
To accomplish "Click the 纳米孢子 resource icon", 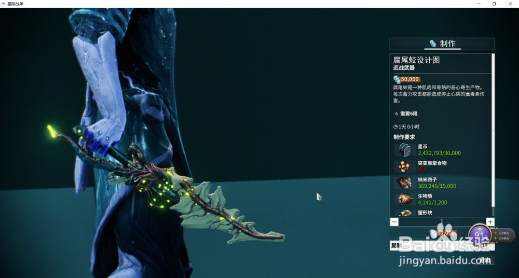I will 405,183.
